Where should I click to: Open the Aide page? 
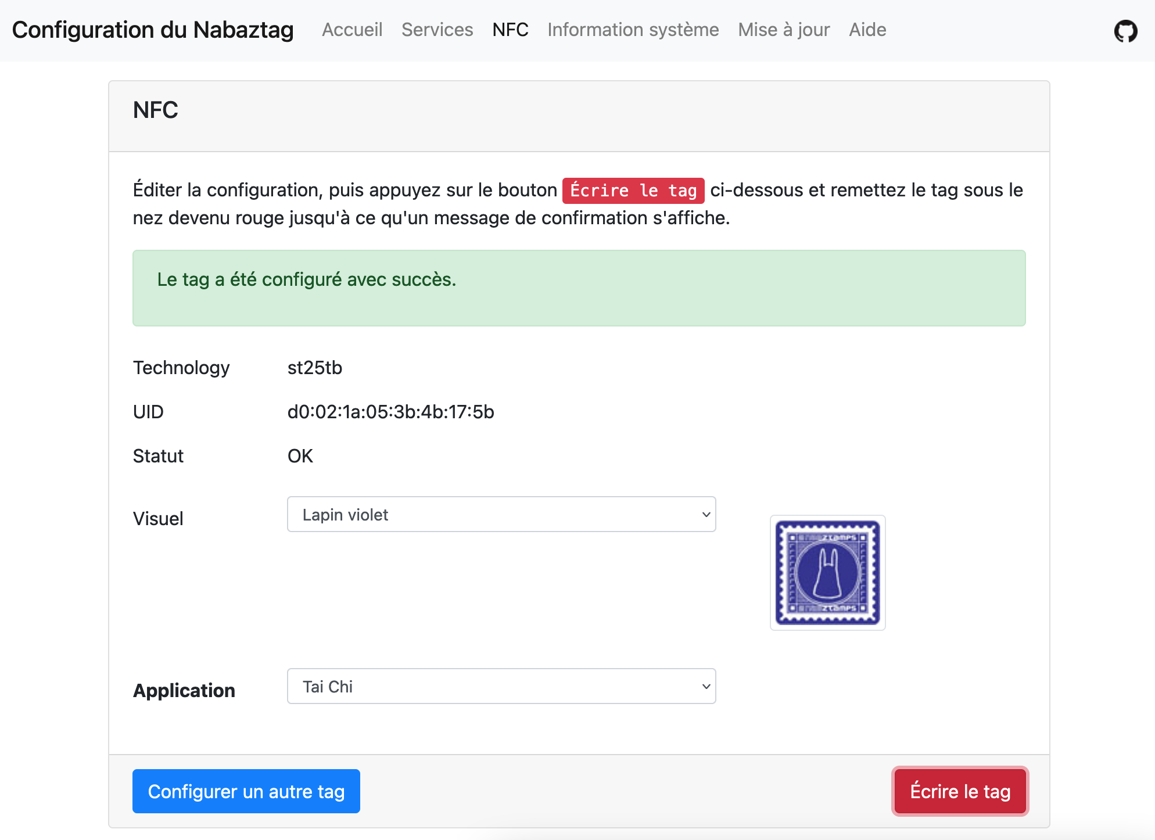click(867, 30)
